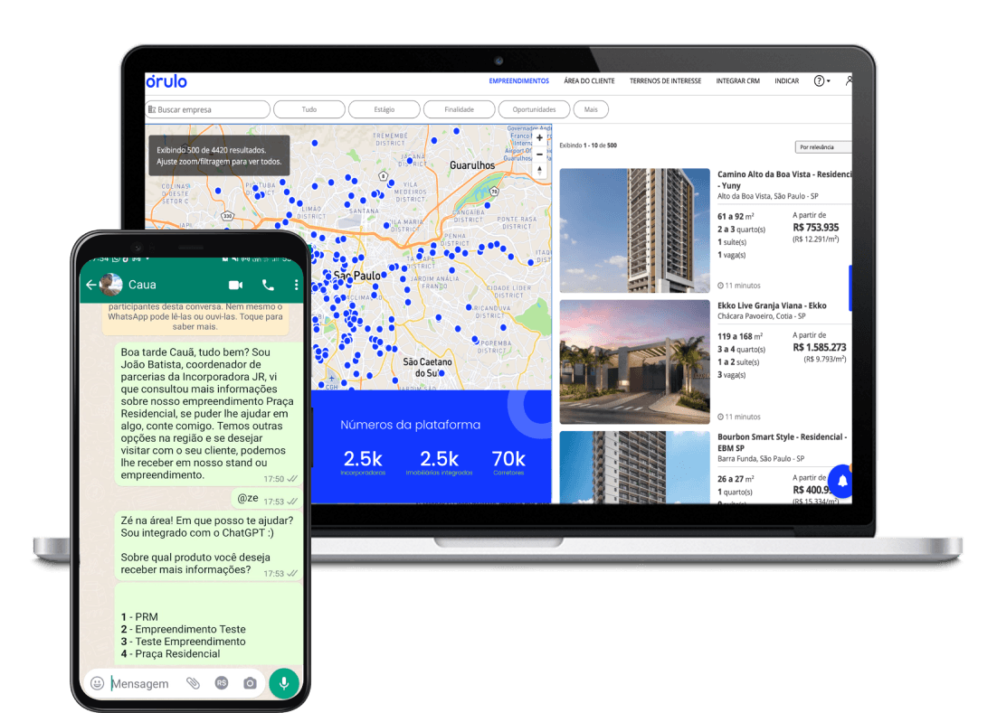Select Integrar CRM in top navigation
This screenshot has height=713, width=997.
(x=738, y=81)
